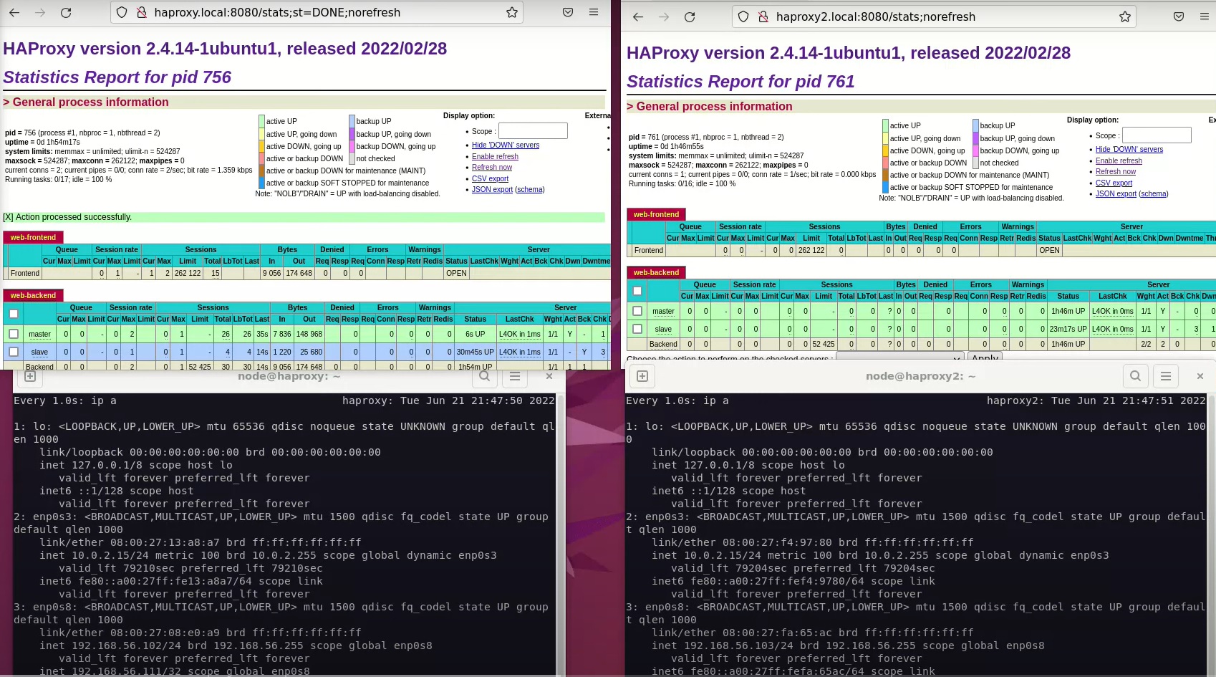Click the Scope input field on haproxy.local
Viewport: 1216px width, 677px height.
[533, 130]
